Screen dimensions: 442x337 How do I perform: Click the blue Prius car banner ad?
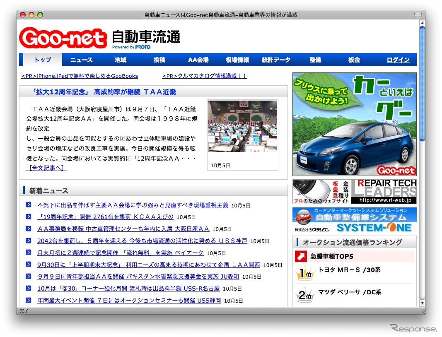pos(354,124)
